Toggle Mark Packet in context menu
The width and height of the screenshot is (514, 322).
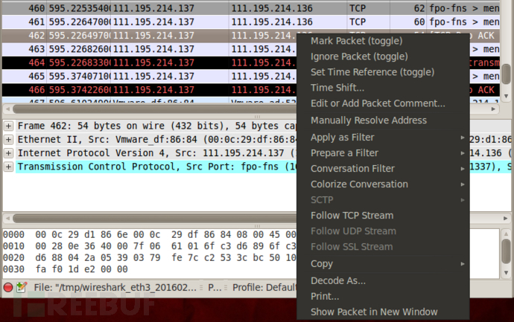tap(356, 40)
